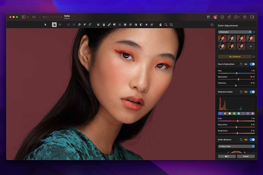Open the Cinematic presets dropdown
Image resolution: width=263 pixels, height=175 pixels.
click(234, 32)
